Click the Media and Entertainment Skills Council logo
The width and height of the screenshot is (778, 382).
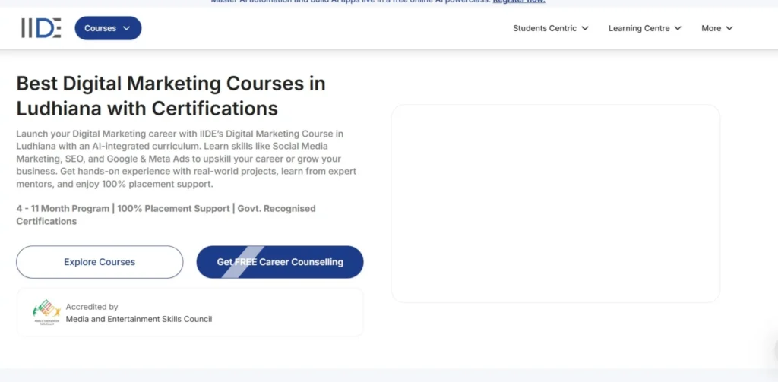coord(46,313)
